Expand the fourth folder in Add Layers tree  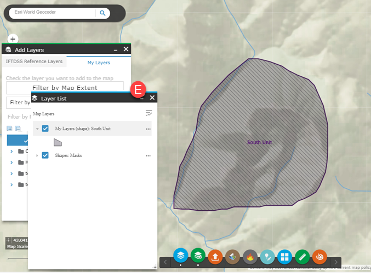coord(12,184)
